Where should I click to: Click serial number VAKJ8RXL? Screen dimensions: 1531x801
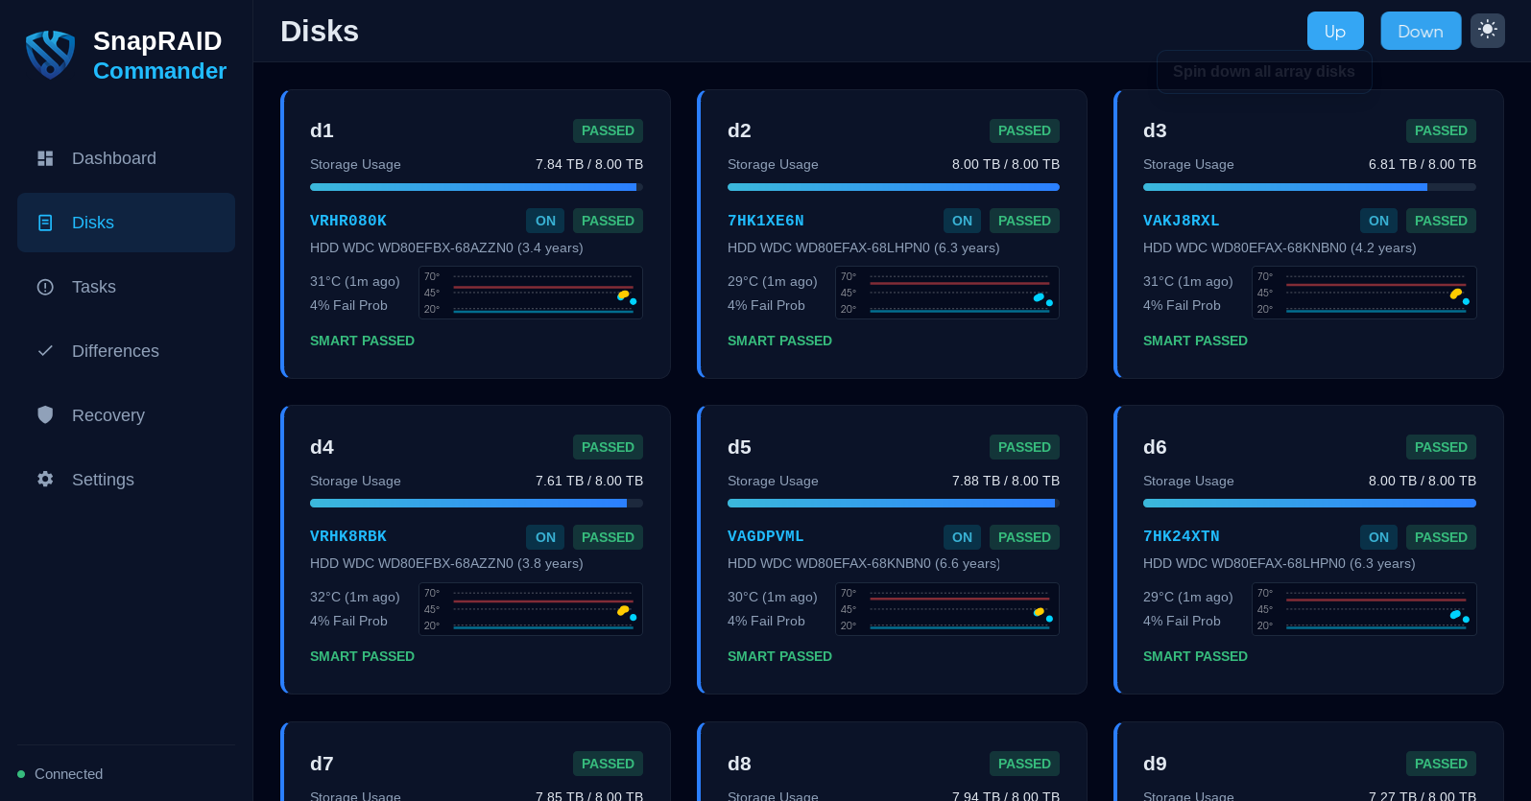pyautogui.click(x=1182, y=221)
